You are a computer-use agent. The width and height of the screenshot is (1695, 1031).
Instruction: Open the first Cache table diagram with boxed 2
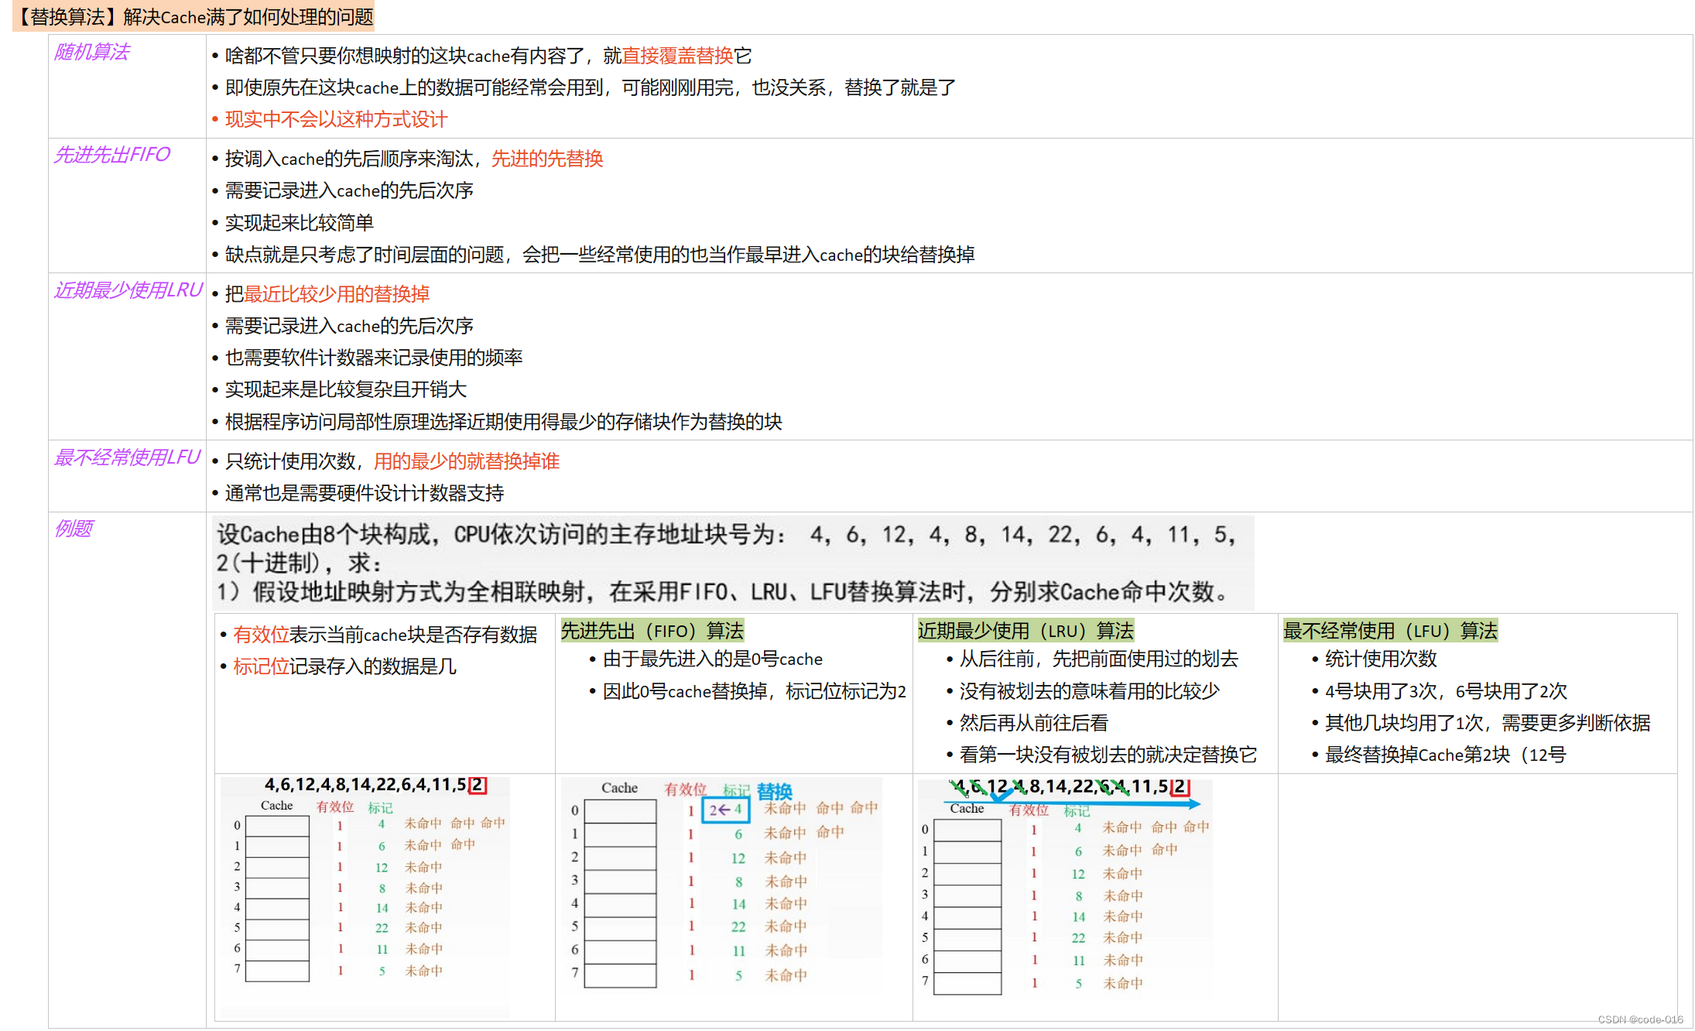pos(365,896)
